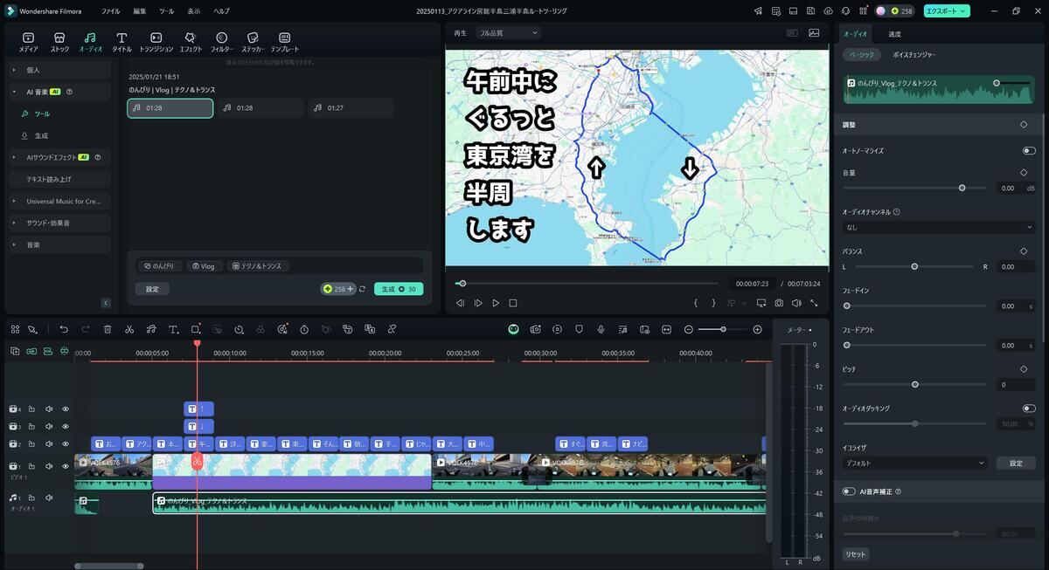Image resolution: width=1049 pixels, height=570 pixels.
Task: Switch preview to fullscreen
Action: [814, 303]
